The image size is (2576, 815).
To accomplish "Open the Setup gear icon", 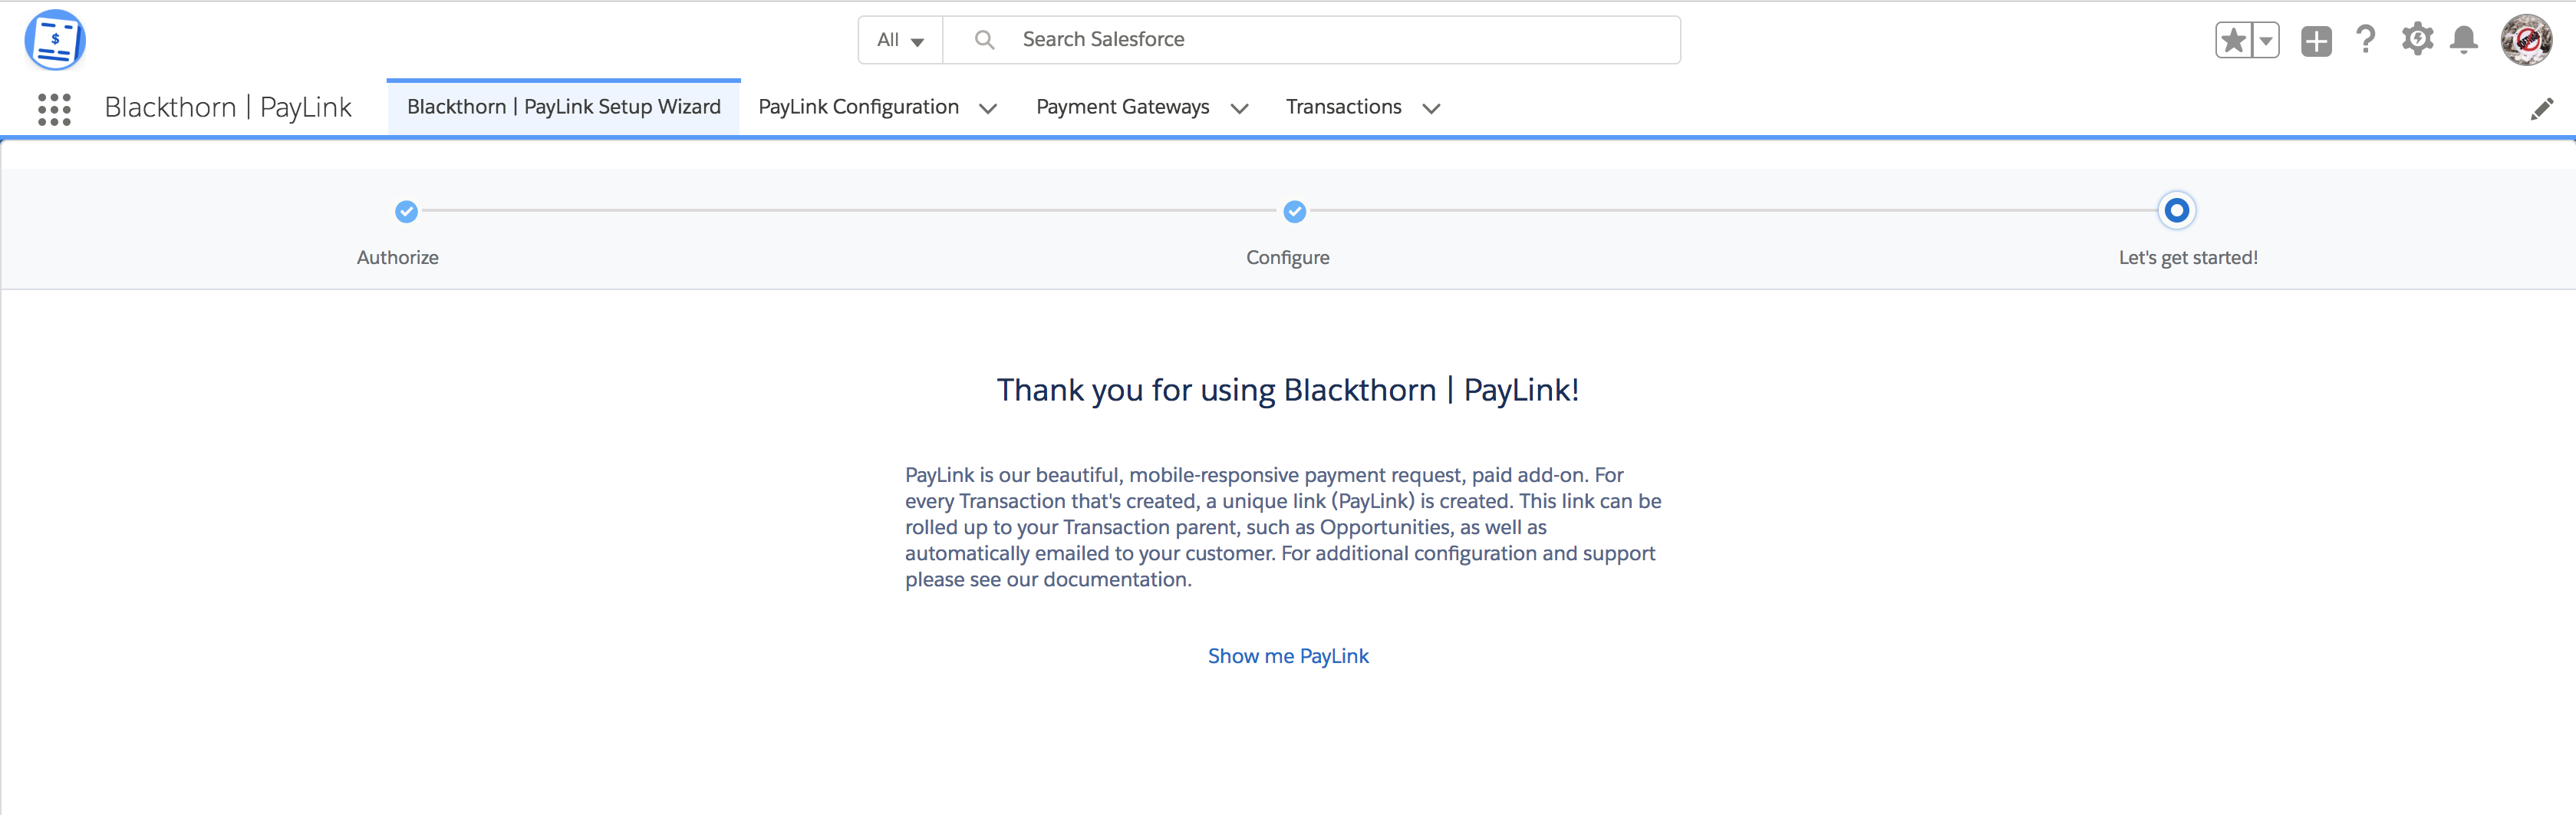I will [x=2417, y=39].
